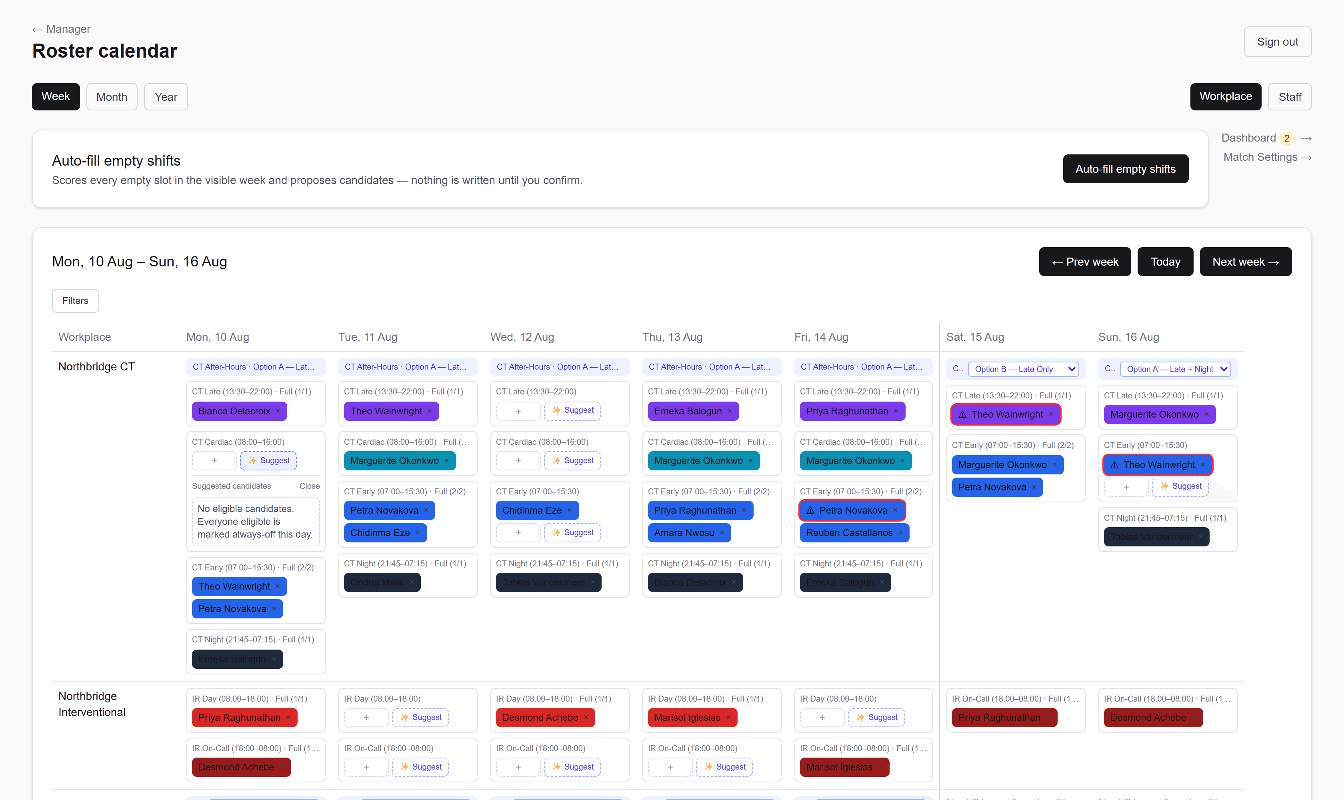The image size is (1344, 800).
Task: Open Sunday's Option A — Late + Night dropdown
Action: tap(1175, 369)
